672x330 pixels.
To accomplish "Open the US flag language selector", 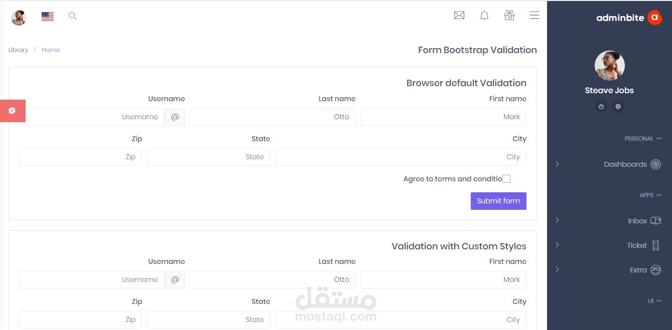I will point(48,17).
